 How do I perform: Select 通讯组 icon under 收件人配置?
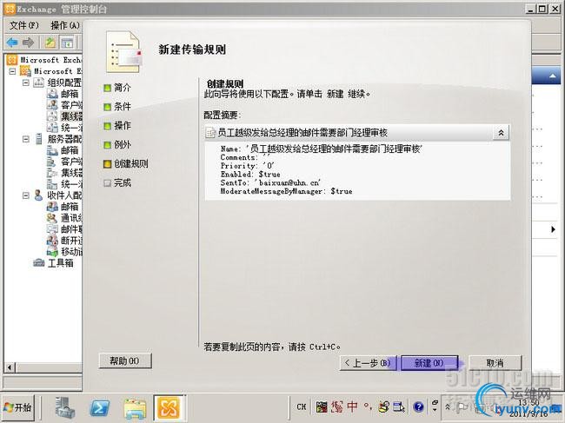point(52,218)
